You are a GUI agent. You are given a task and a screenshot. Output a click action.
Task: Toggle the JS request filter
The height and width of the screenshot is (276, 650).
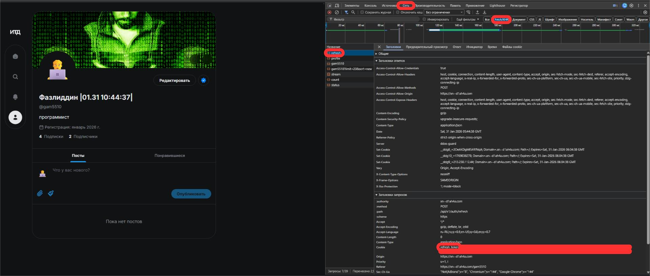tap(540, 19)
